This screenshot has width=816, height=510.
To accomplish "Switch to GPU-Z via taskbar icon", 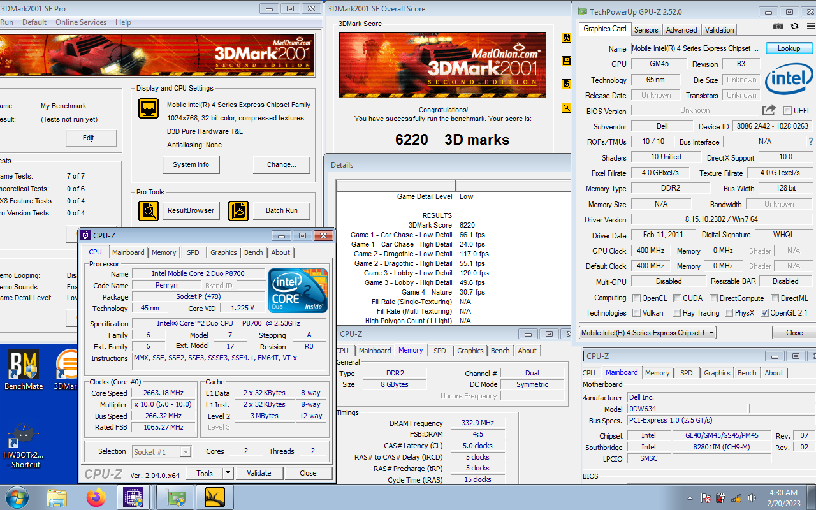I will pyautogui.click(x=175, y=497).
